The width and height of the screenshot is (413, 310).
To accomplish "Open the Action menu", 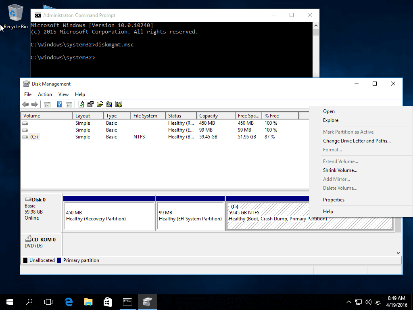I will (x=45, y=94).
